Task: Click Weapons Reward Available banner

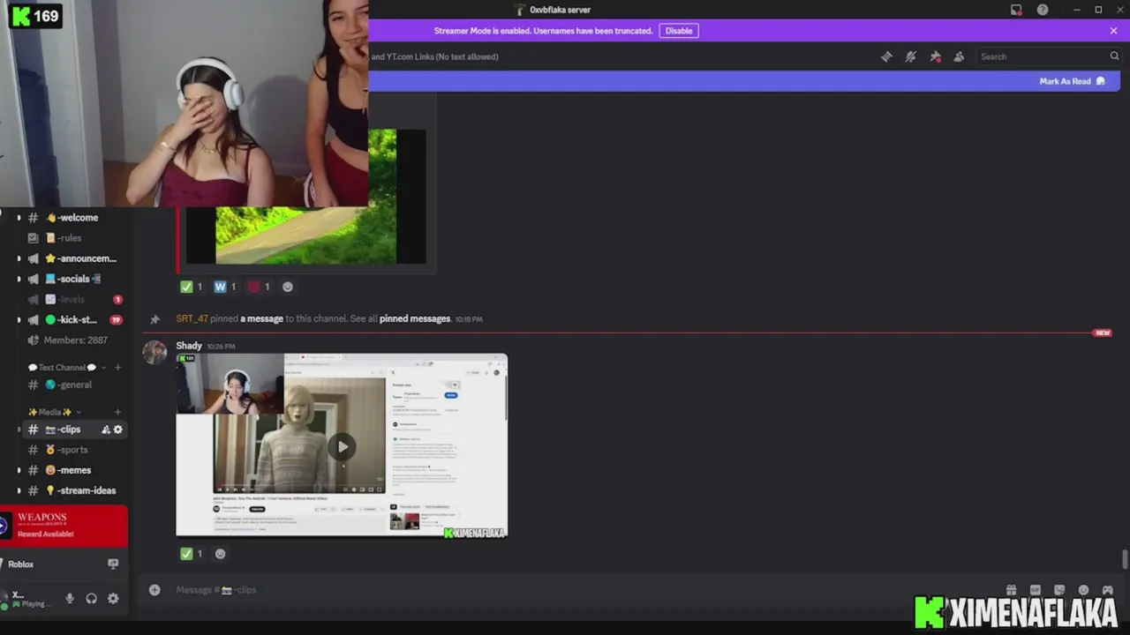Action: click(64, 526)
